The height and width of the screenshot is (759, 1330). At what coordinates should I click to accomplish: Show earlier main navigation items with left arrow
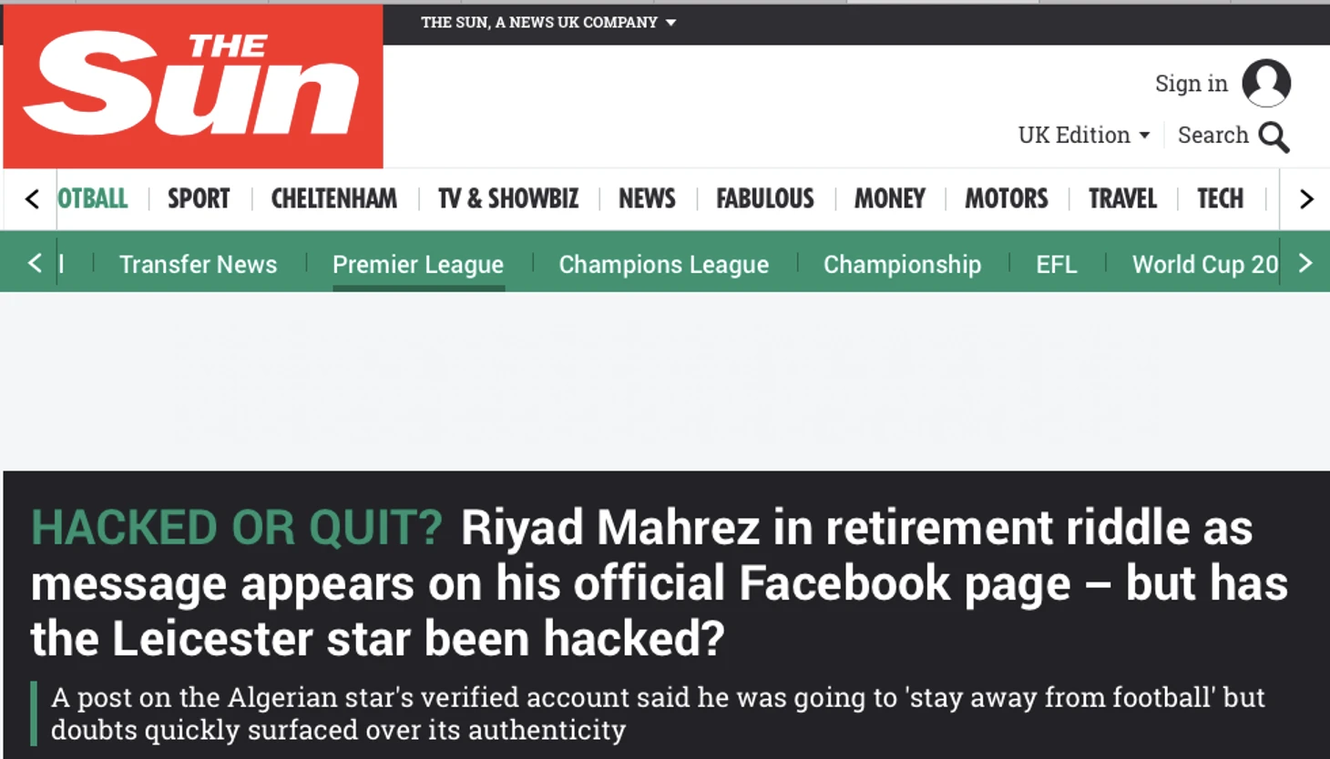tap(32, 198)
